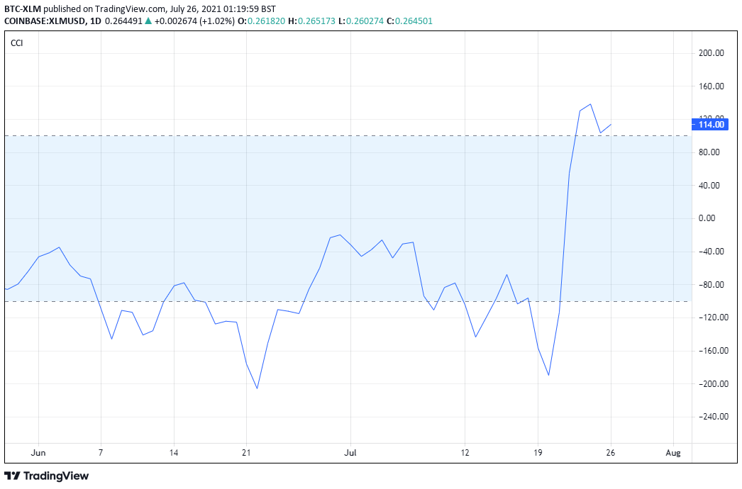Click the 12 date label on time axis

tap(465, 453)
